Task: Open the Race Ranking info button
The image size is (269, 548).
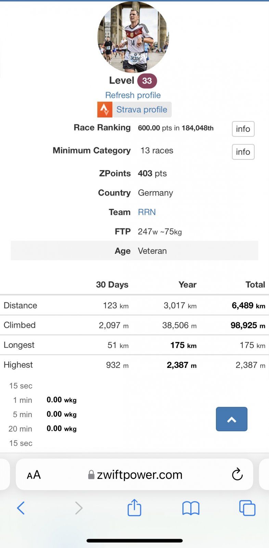Action: coord(243,129)
